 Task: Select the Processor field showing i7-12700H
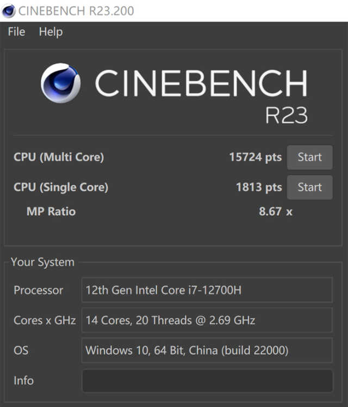pyautogui.click(x=207, y=290)
